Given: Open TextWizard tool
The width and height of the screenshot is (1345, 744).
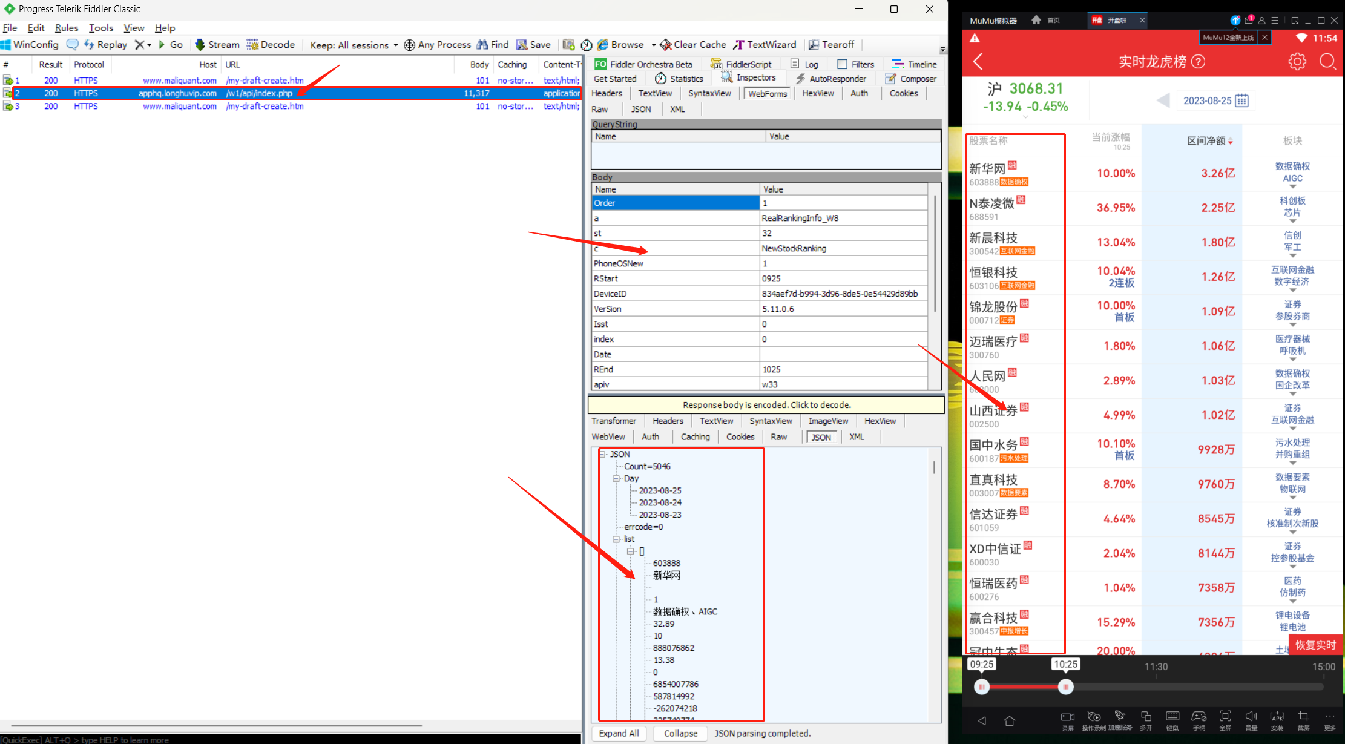Looking at the screenshot, I should point(765,45).
